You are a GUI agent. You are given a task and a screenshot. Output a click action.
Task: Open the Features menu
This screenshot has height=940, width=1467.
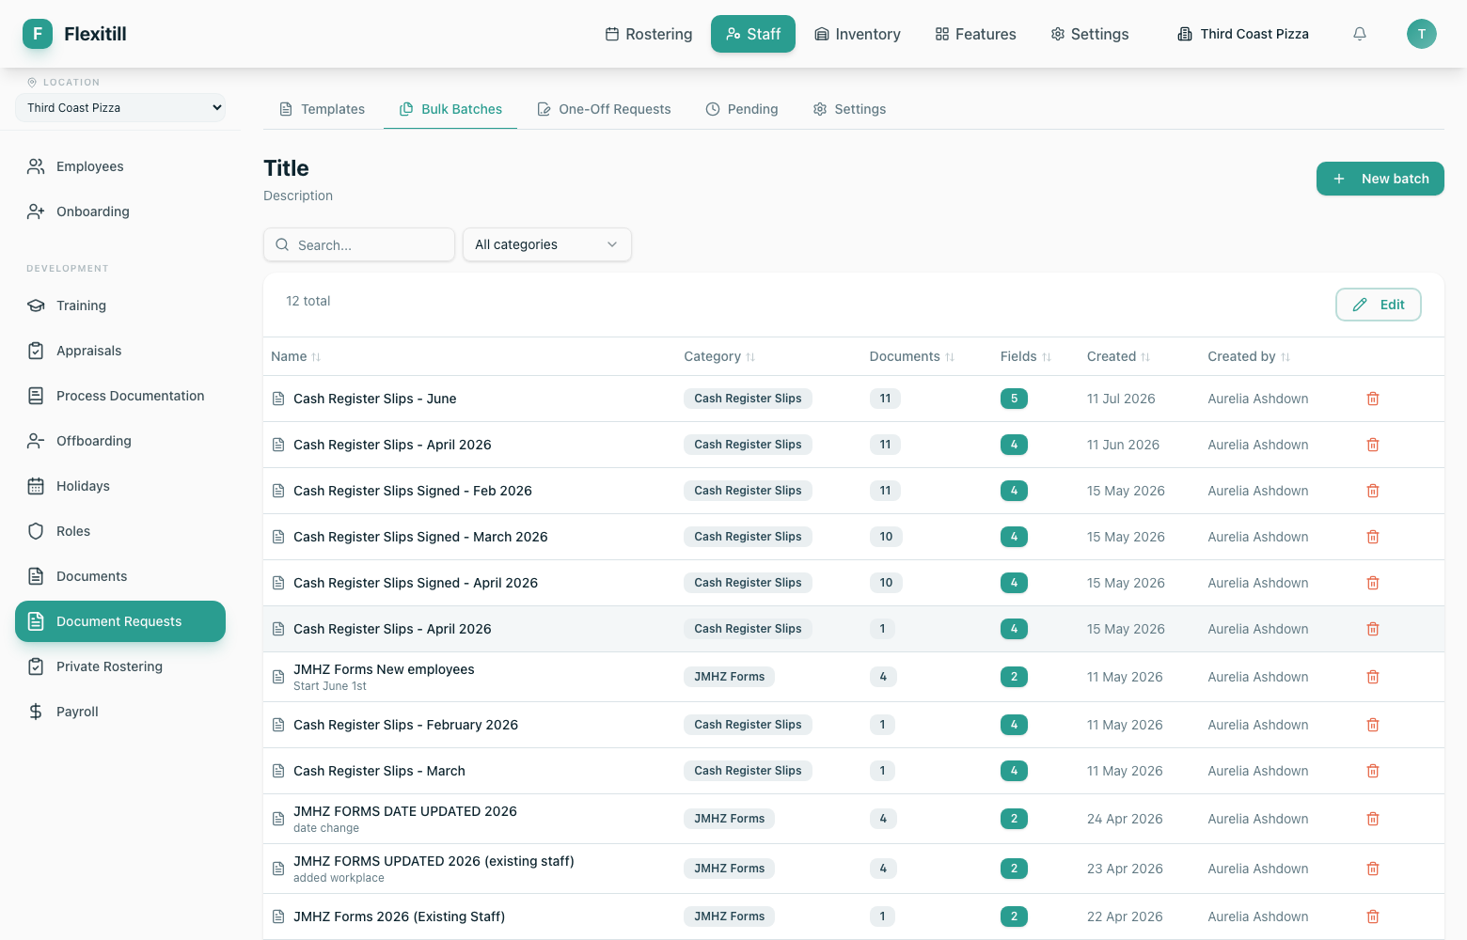(x=975, y=34)
